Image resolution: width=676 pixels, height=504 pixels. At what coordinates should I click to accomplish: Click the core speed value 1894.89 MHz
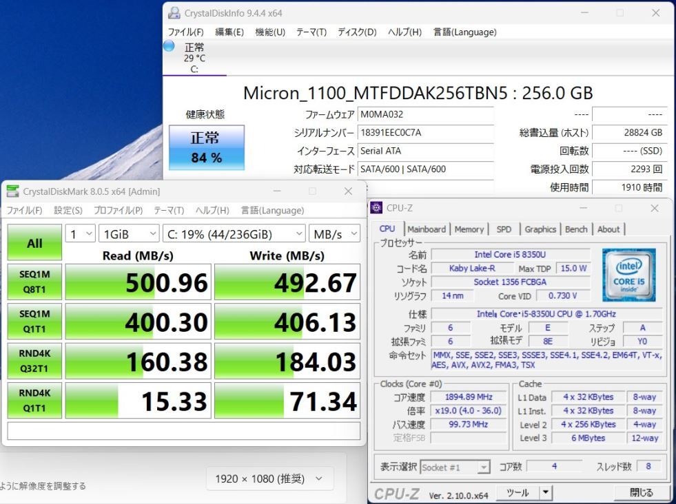pyautogui.click(x=469, y=397)
